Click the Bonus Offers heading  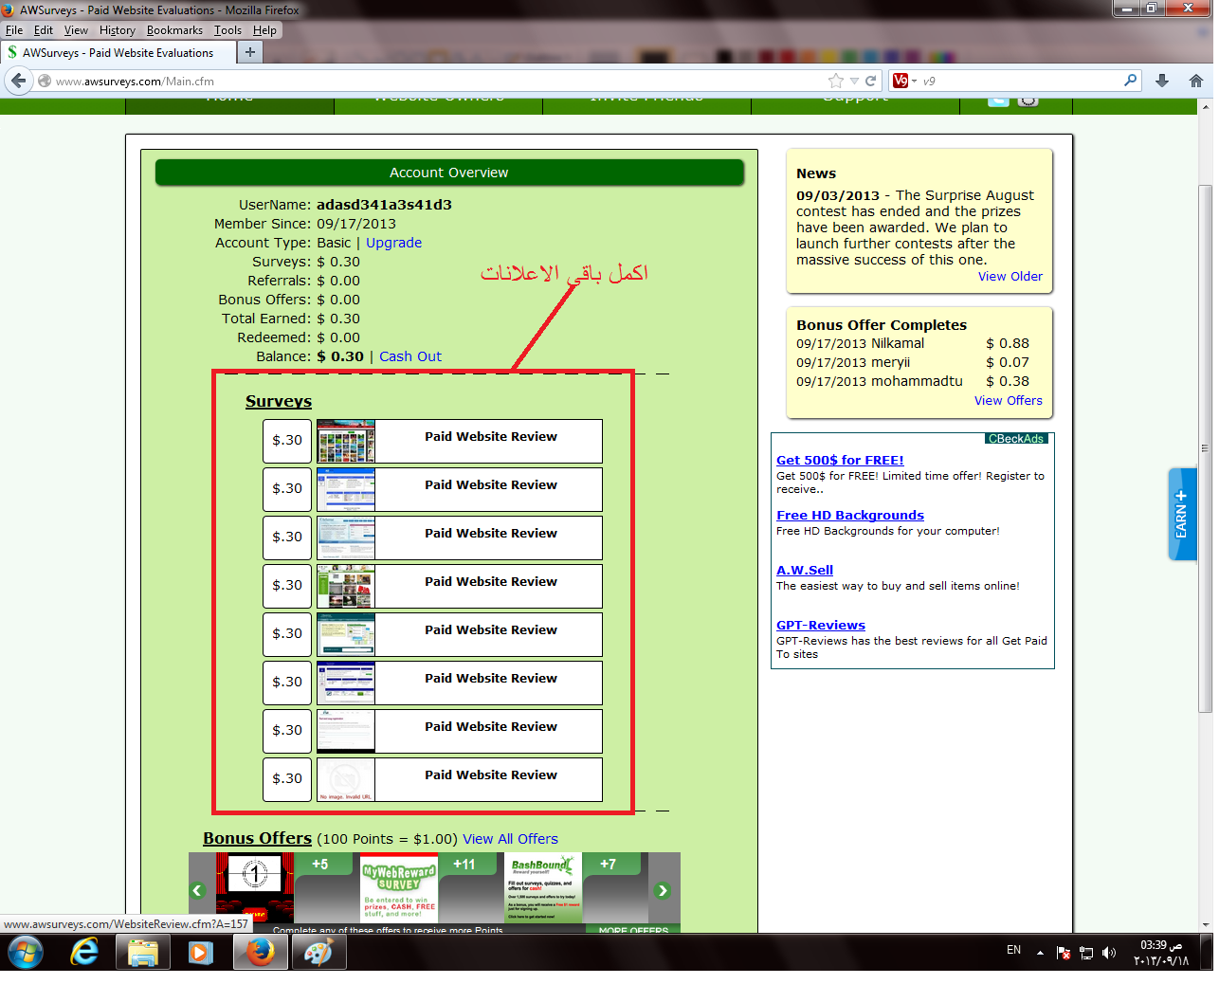pyautogui.click(x=257, y=839)
